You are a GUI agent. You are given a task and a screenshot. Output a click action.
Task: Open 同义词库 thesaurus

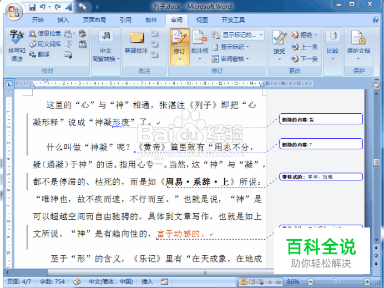click(45, 44)
